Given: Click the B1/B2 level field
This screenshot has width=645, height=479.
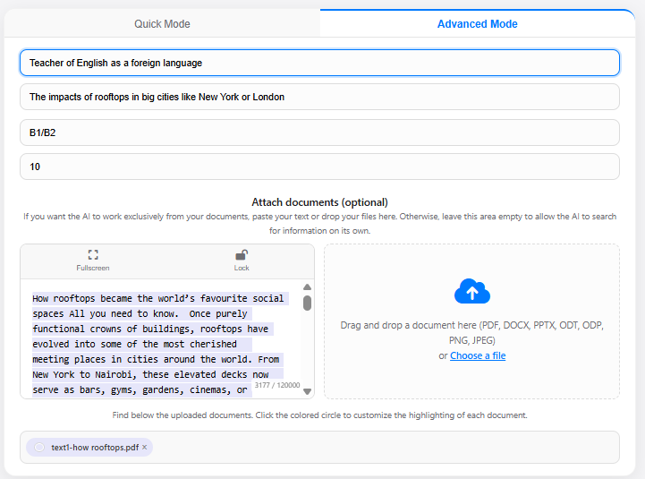Looking at the screenshot, I should click(319, 133).
